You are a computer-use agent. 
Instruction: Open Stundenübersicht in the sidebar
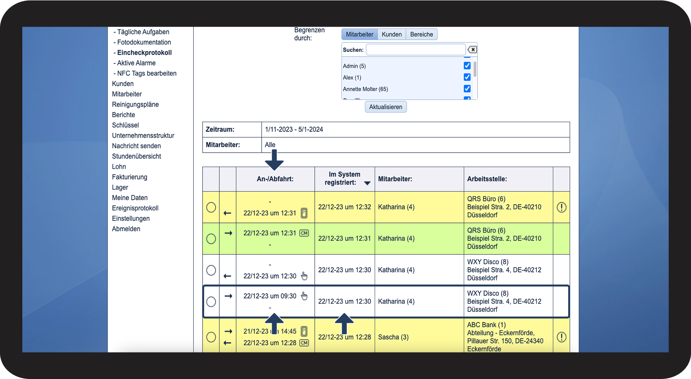click(x=136, y=156)
